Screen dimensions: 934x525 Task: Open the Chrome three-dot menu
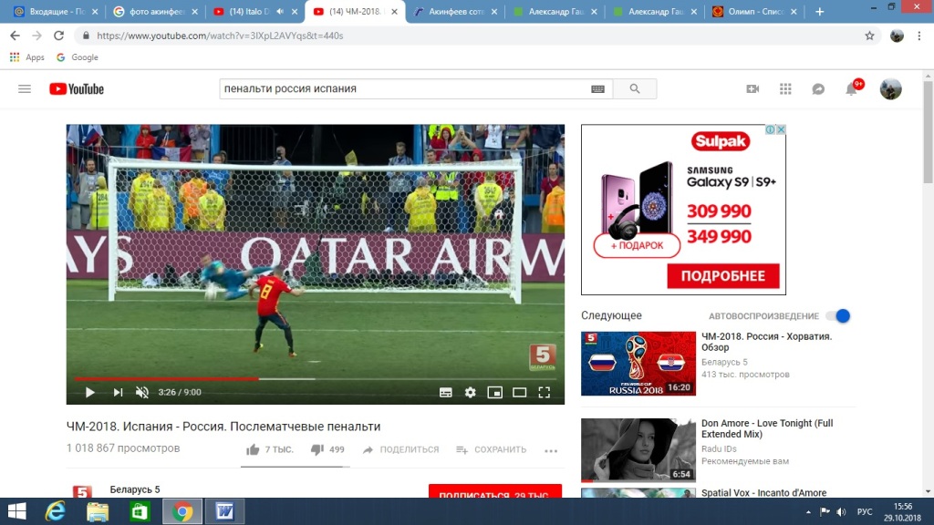click(919, 36)
